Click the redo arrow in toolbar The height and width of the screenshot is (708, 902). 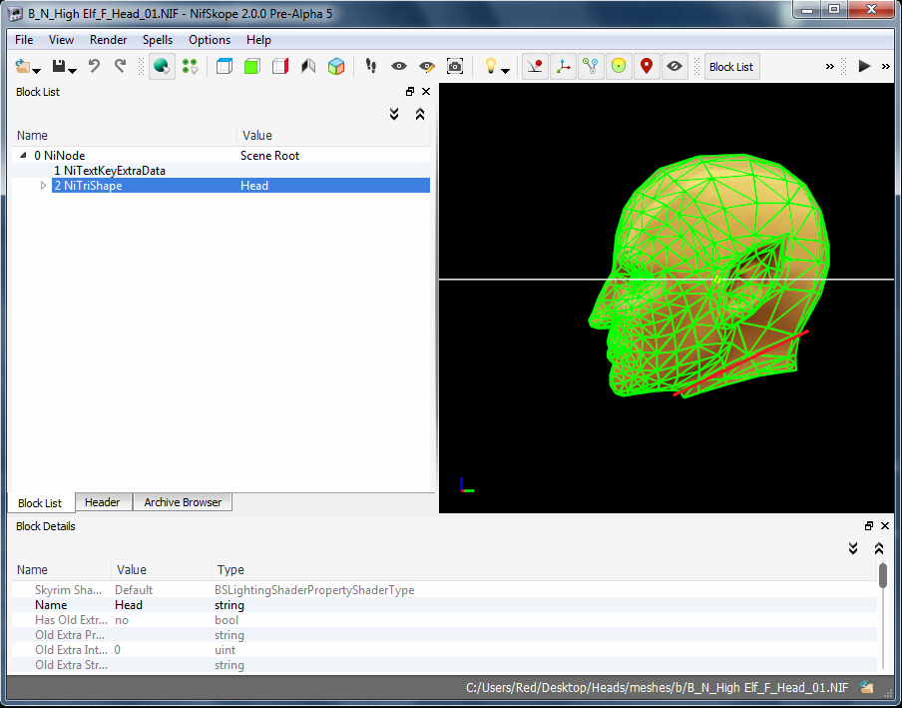pos(120,67)
